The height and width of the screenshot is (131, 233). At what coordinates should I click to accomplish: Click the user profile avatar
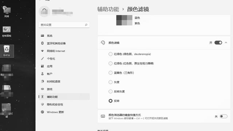44,11
